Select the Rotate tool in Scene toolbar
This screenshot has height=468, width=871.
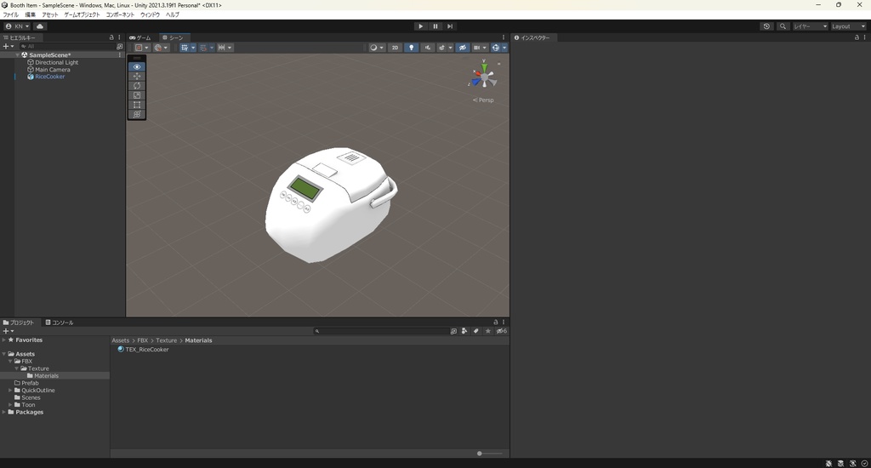point(137,86)
